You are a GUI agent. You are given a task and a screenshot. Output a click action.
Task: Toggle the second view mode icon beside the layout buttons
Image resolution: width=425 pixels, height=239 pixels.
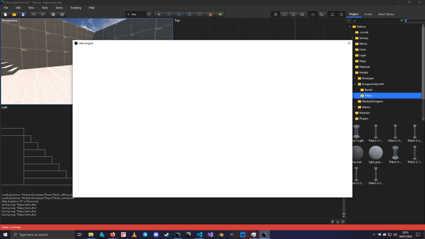click(322, 14)
